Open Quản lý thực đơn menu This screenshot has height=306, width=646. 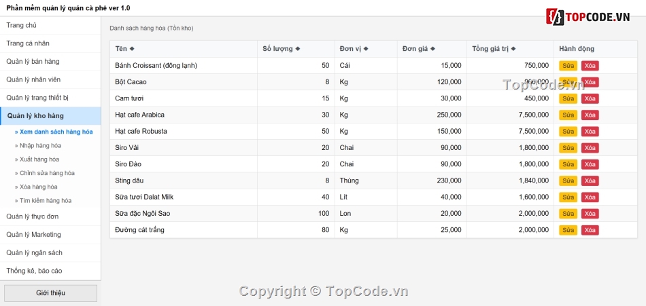50,216
